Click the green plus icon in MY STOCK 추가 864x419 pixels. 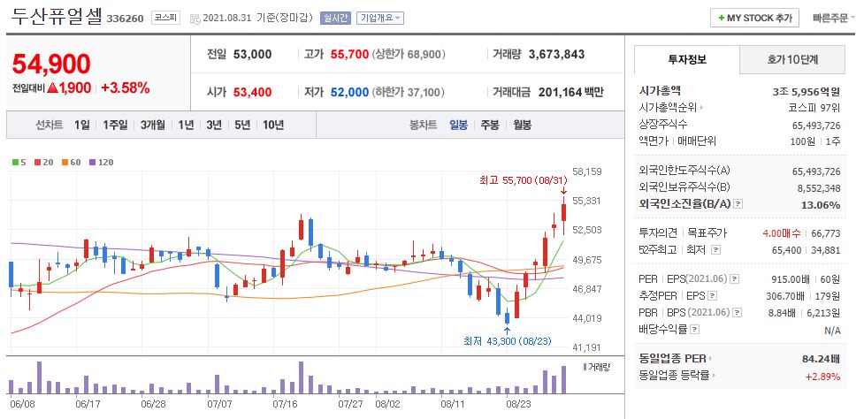(x=721, y=19)
